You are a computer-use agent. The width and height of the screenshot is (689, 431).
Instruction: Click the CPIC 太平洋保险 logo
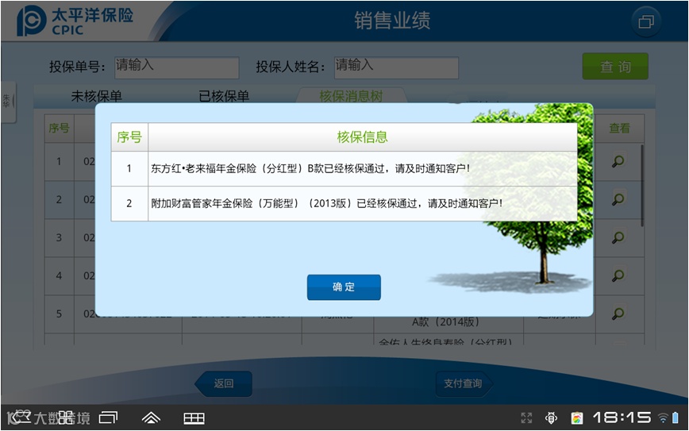click(75, 21)
